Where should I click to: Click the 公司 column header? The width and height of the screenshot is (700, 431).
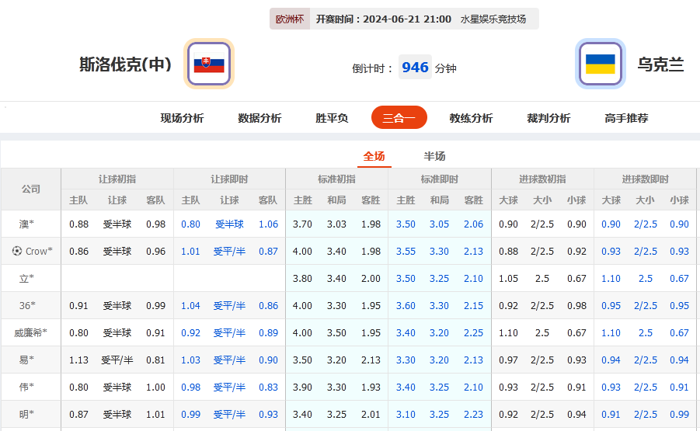pyautogui.click(x=31, y=189)
